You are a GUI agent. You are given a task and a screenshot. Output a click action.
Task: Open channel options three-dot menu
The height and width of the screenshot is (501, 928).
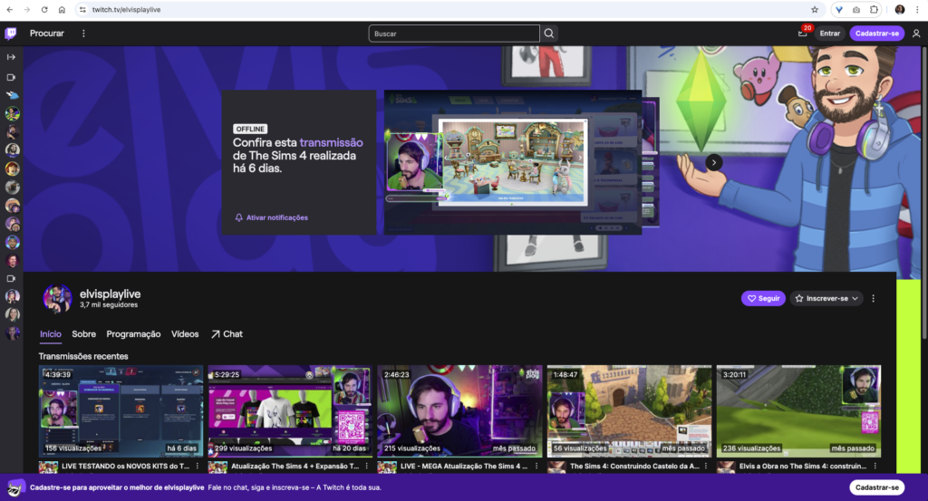pyautogui.click(x=874, y=298)
